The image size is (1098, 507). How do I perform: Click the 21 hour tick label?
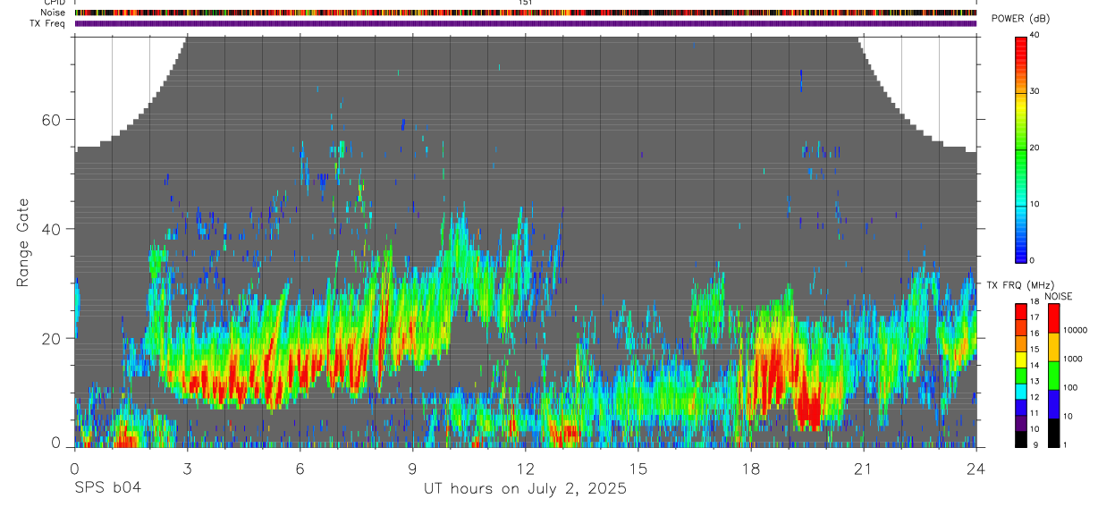pos(864,468)
